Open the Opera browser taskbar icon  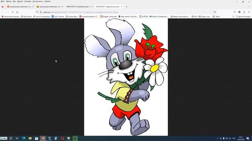(62, 138)
